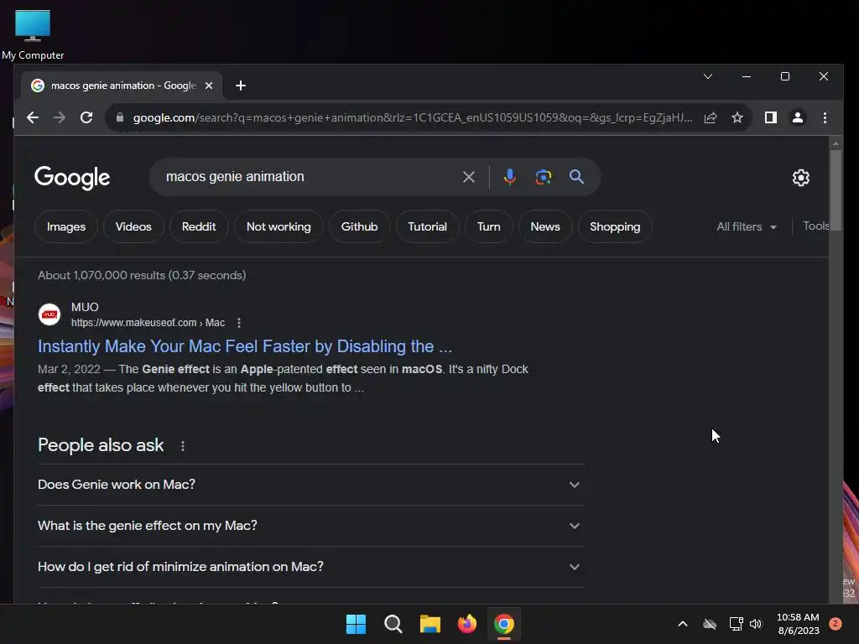Open the All filters dropdown
Viewport: 859px width, 644px height.
[x=747, y=226]
